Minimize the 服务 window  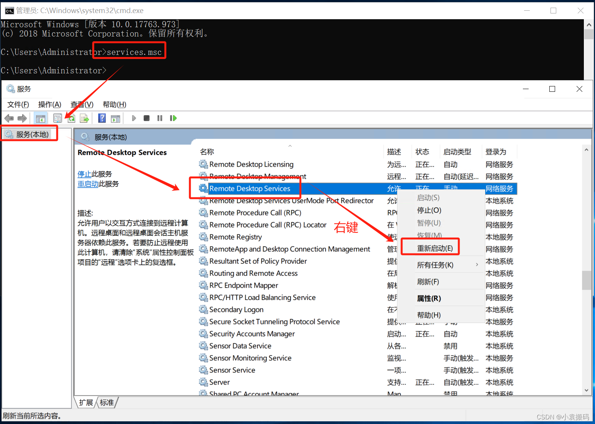pos(526,89)
